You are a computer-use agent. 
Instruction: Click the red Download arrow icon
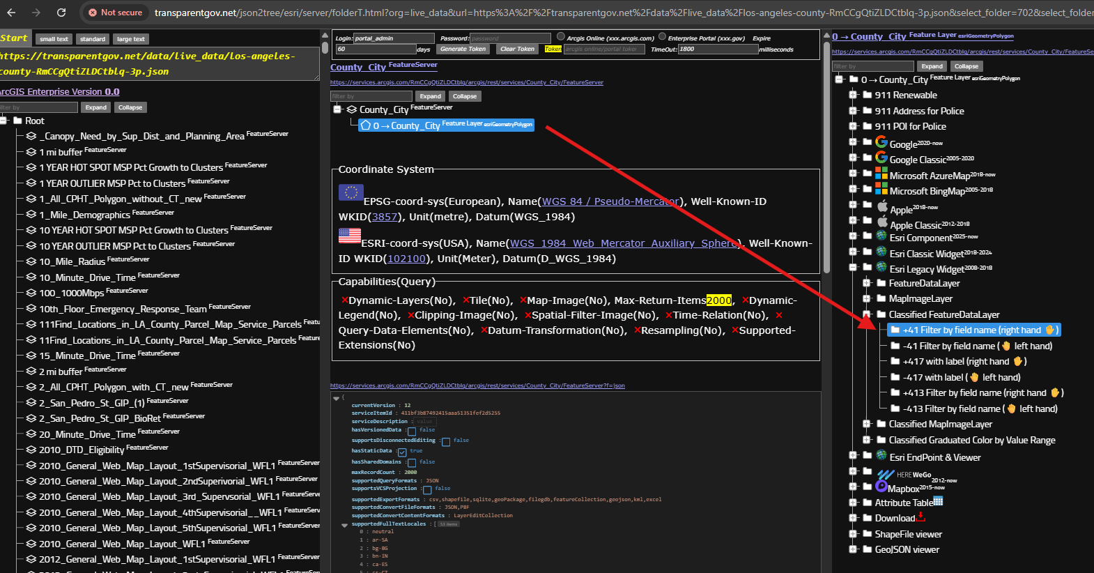tap(920, 517)
